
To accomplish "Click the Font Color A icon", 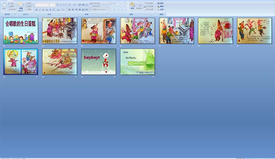I will (63, 10).
